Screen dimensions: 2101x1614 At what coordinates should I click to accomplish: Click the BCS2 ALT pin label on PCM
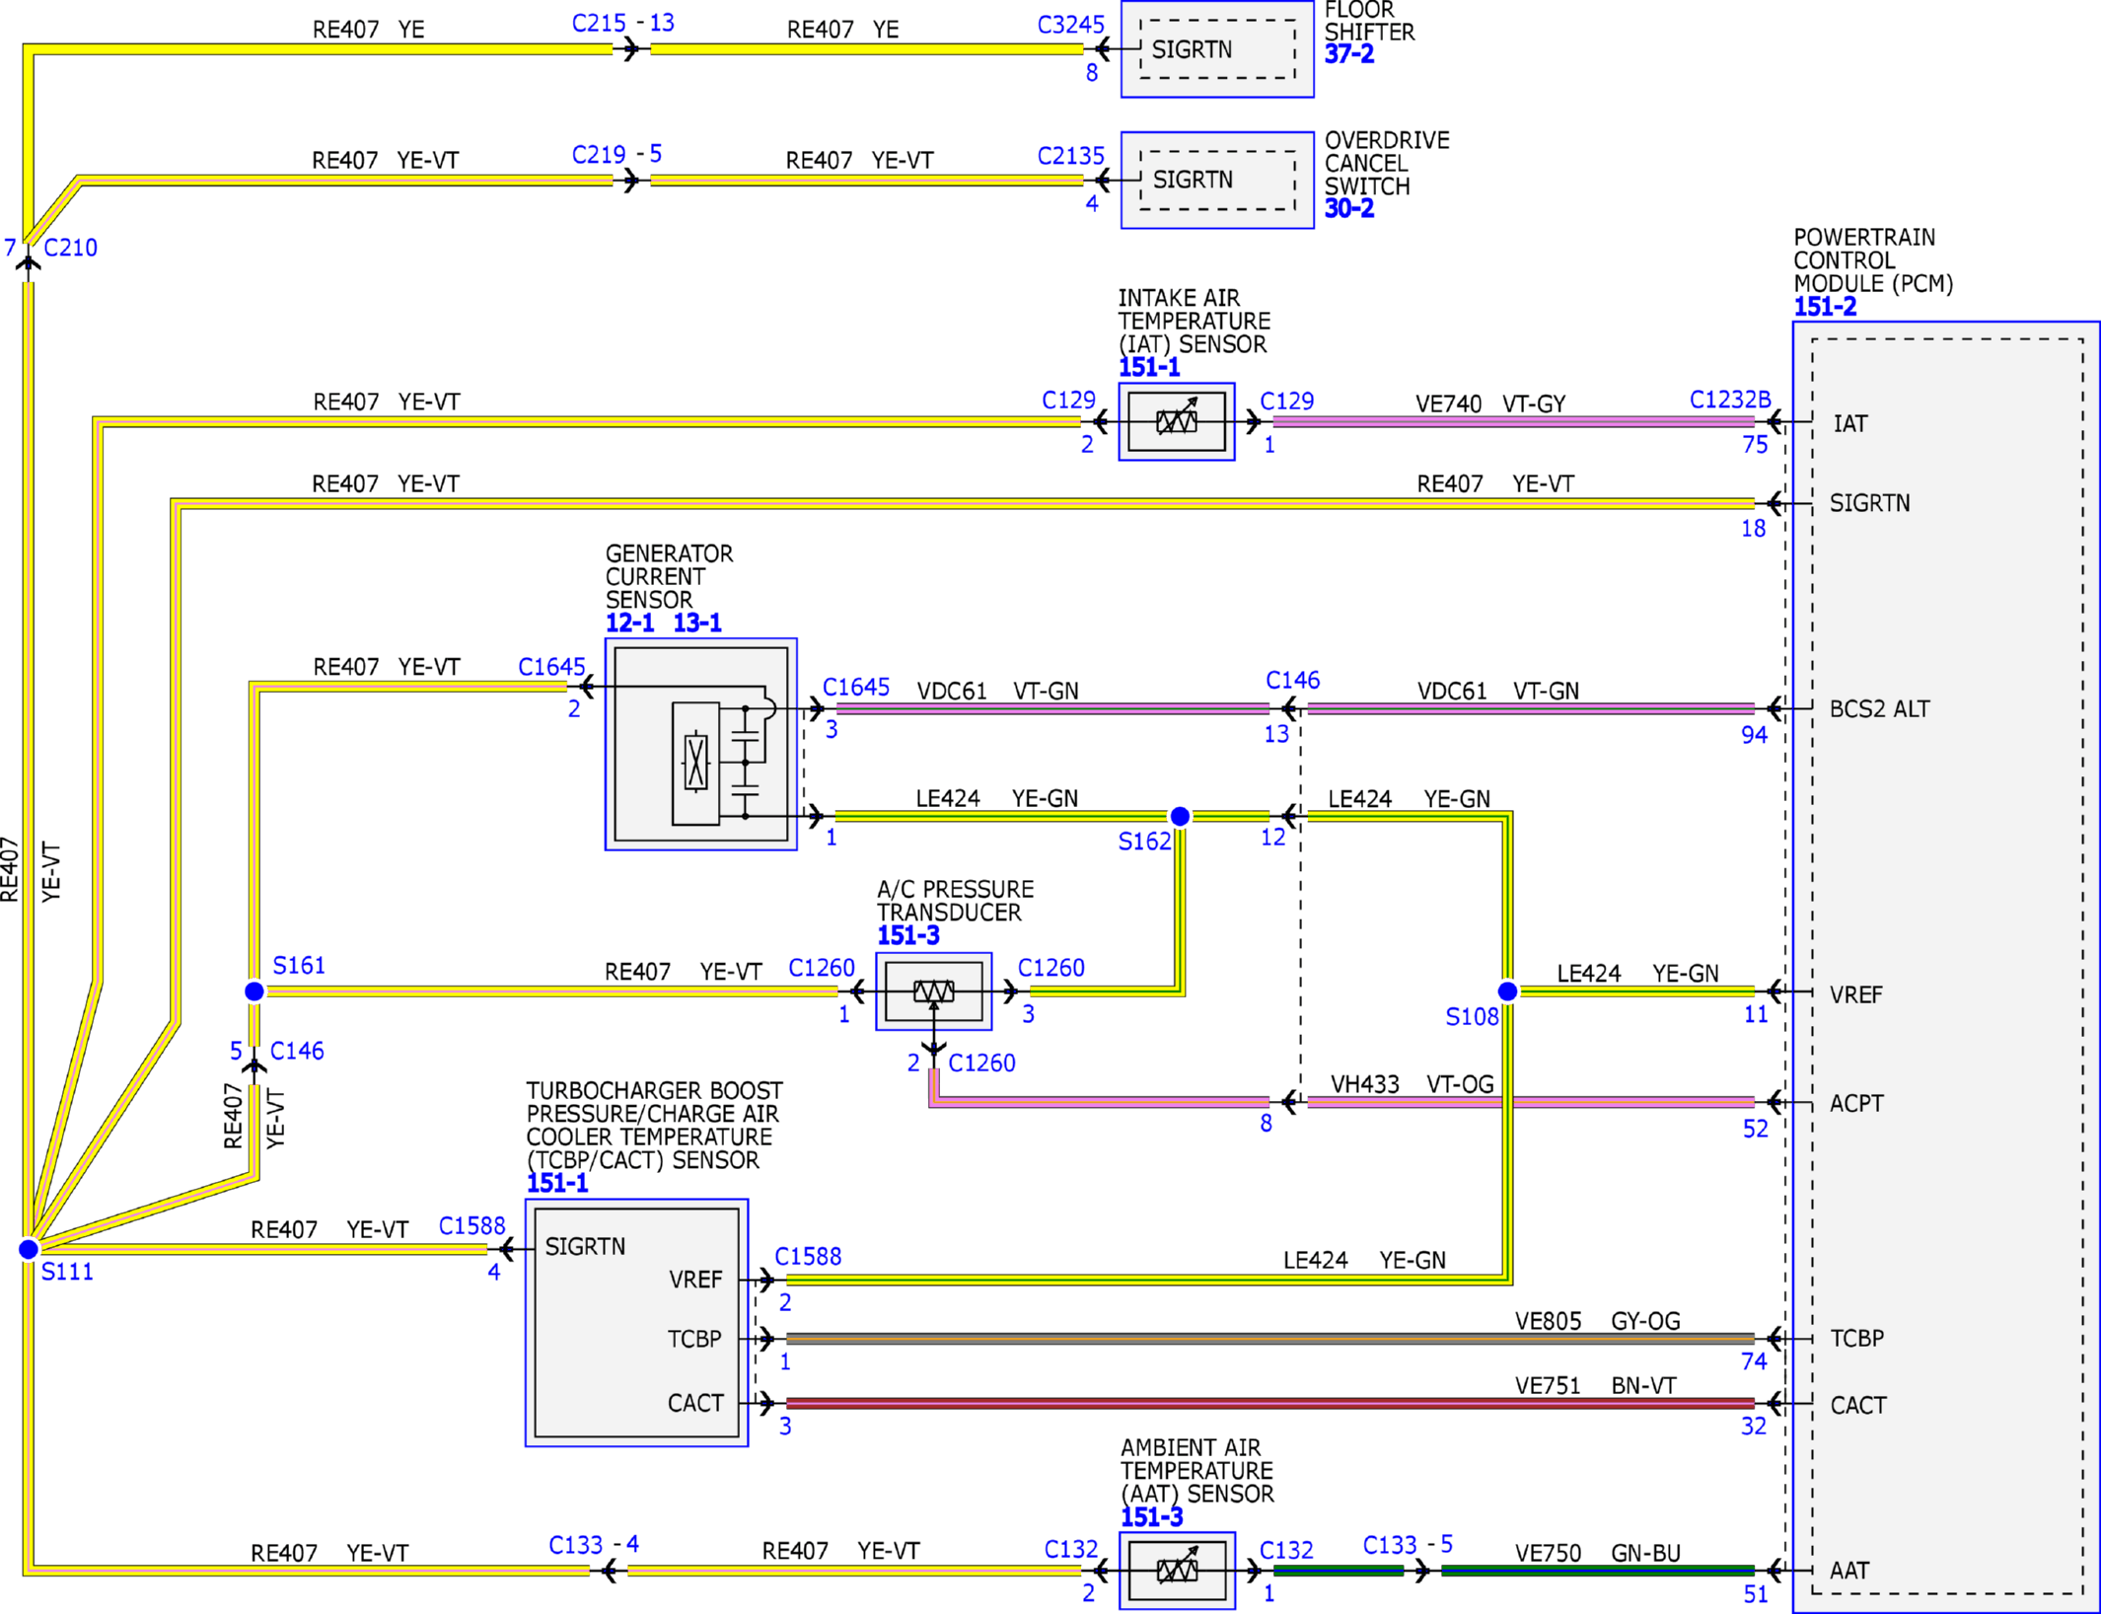[x=1879, y=709]
